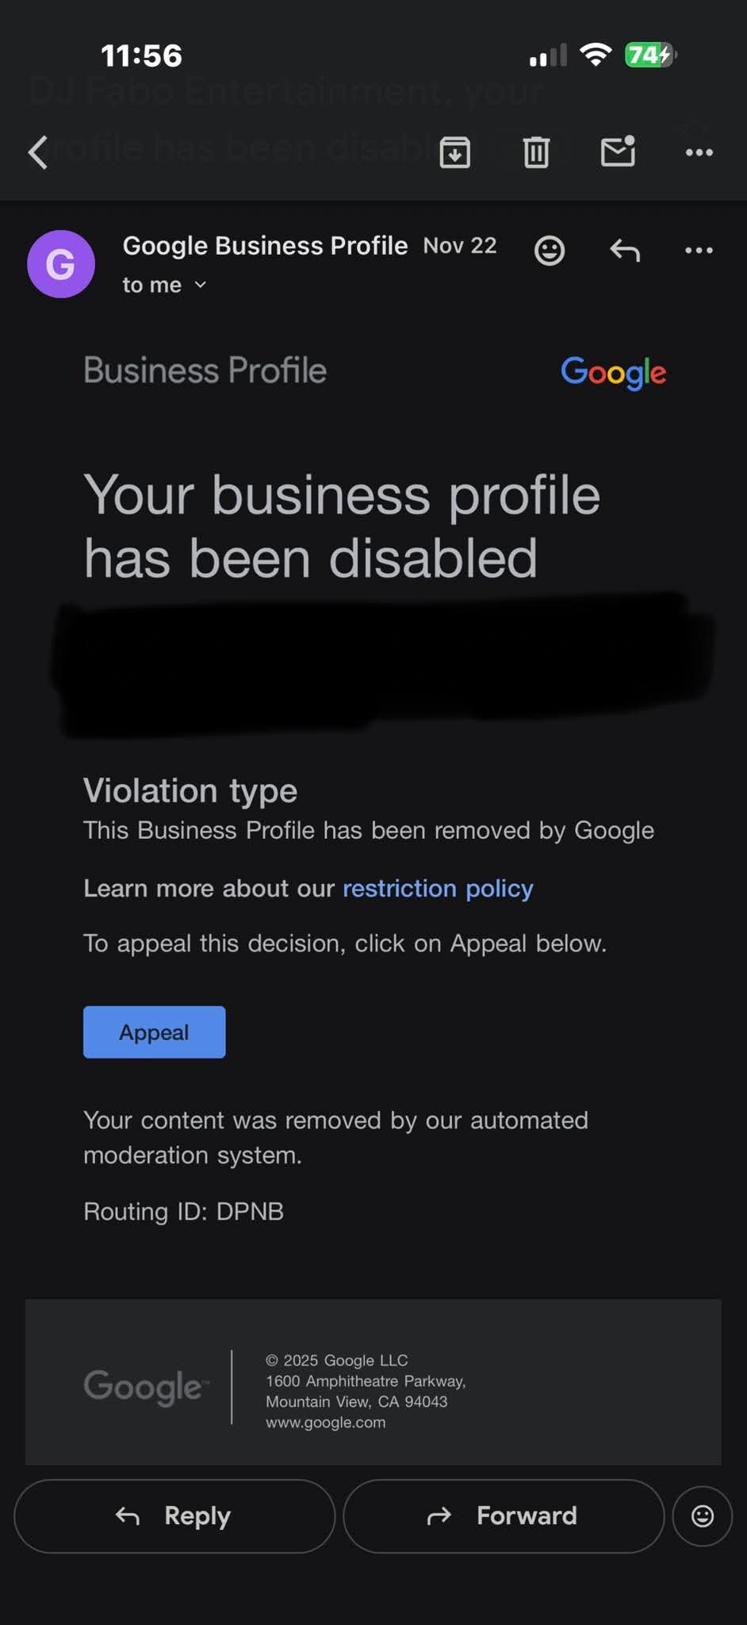747x1625 pixels.
Task: Add emoji reaction beside the date
Action: pos(550,251)
